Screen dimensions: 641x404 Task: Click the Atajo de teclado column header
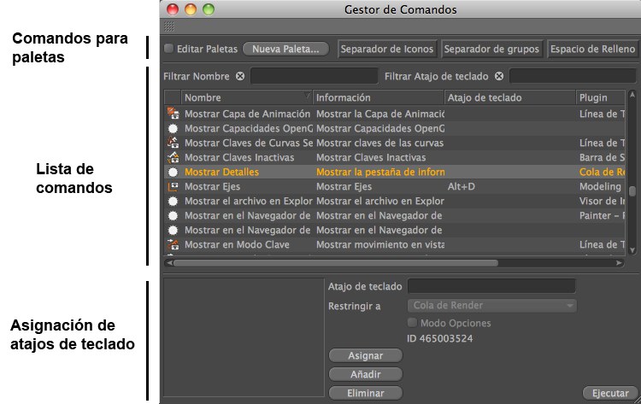pyautogui.click(x=510, y=98)
